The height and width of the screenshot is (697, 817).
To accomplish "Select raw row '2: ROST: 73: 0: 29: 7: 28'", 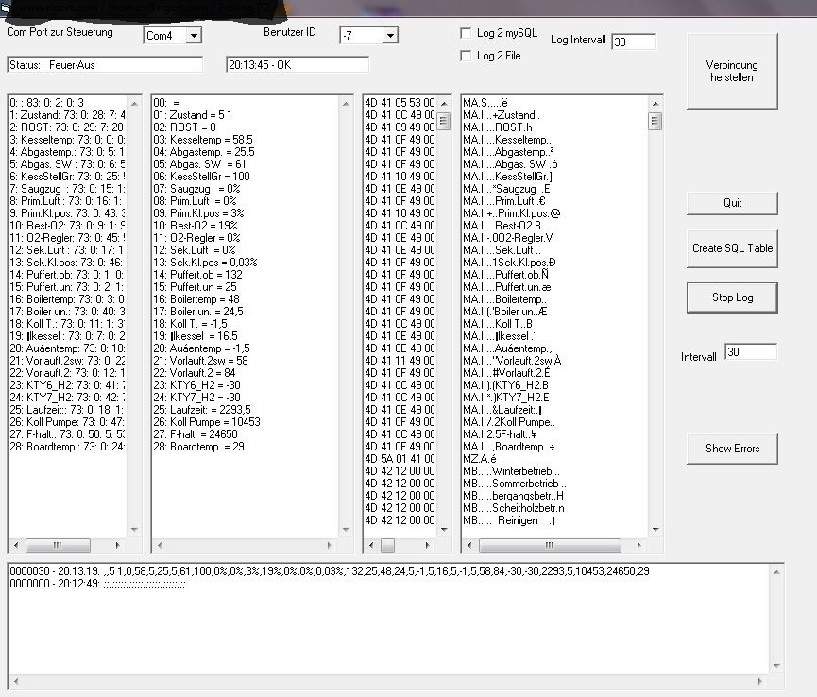I will (67, 127).
